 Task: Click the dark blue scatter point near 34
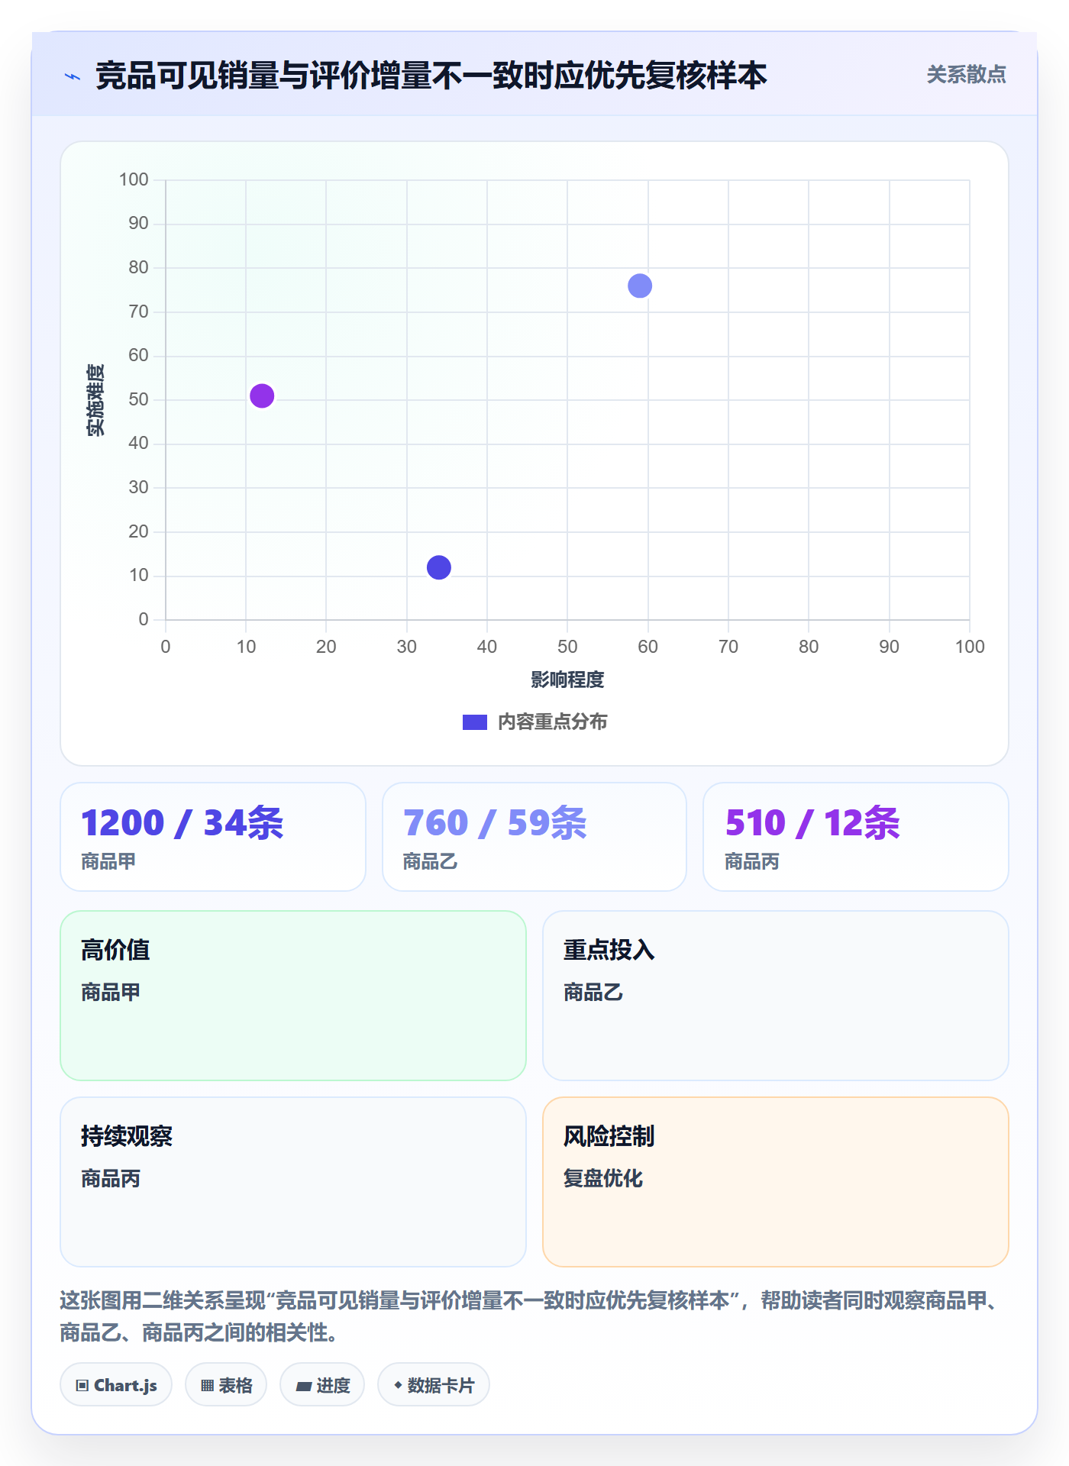[439, 567]
